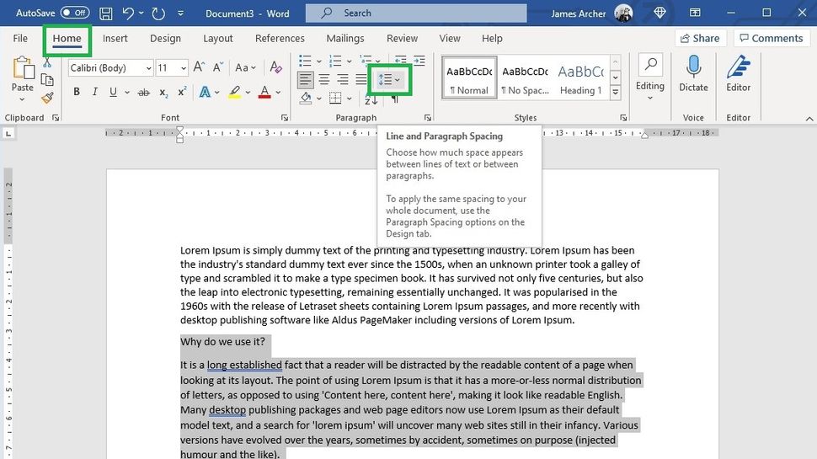Switch to the Mailings tab
817x459 pixels.
click(x=345, y=38)
